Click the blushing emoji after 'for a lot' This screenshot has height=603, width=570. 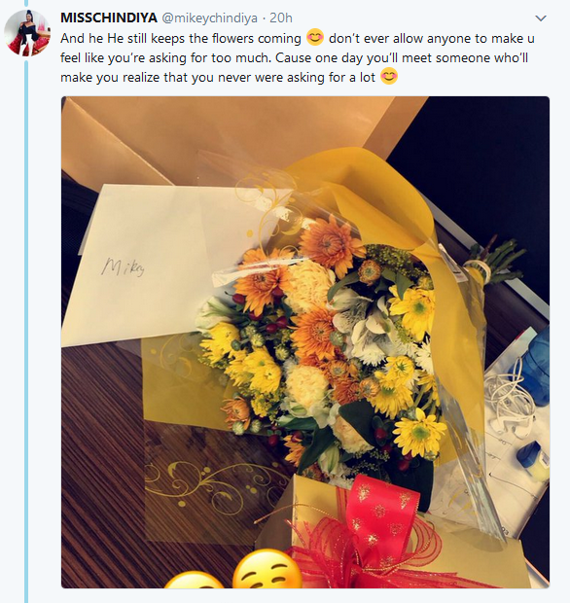click(389, 76)
